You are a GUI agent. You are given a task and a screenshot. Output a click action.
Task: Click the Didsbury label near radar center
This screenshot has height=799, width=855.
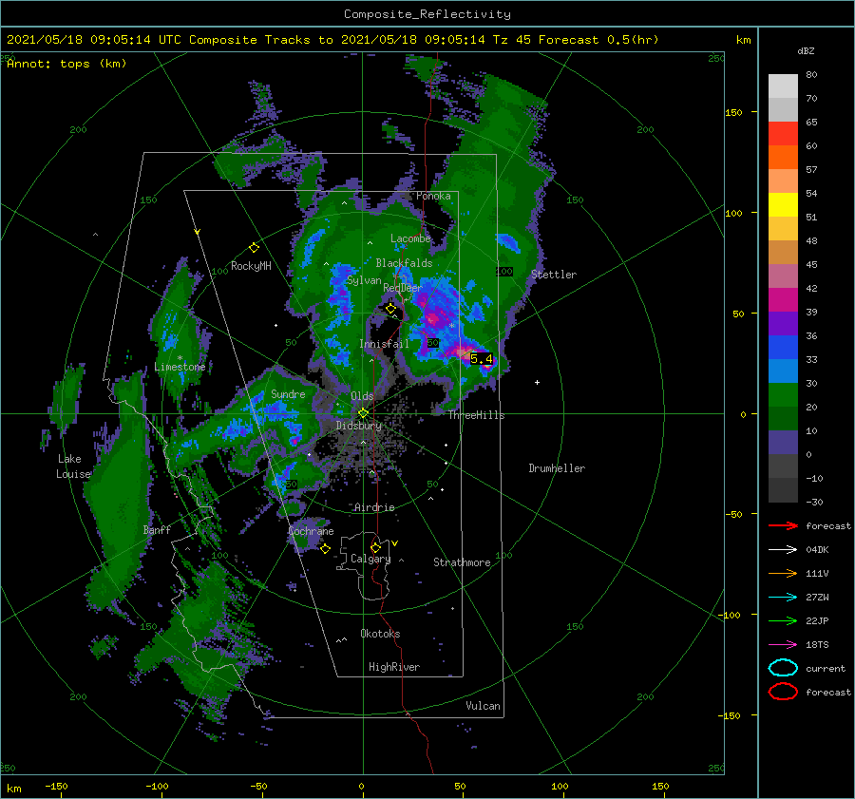[x=358, y=426]
